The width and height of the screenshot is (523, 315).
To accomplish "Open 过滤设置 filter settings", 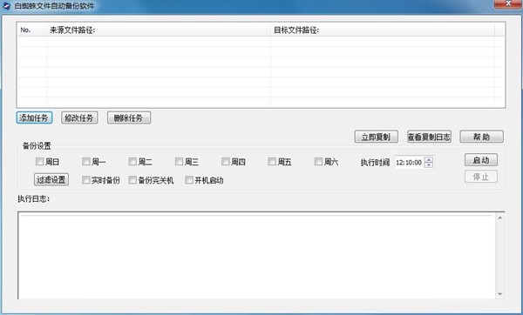I will click(x=51, y=180).
